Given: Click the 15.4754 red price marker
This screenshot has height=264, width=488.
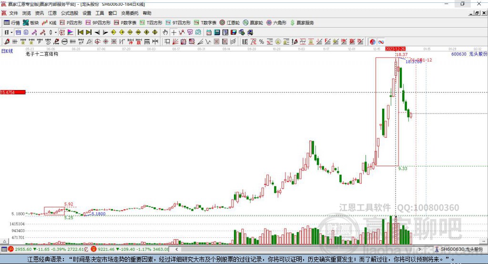Looking at the screenshot, I should [13, 92].
